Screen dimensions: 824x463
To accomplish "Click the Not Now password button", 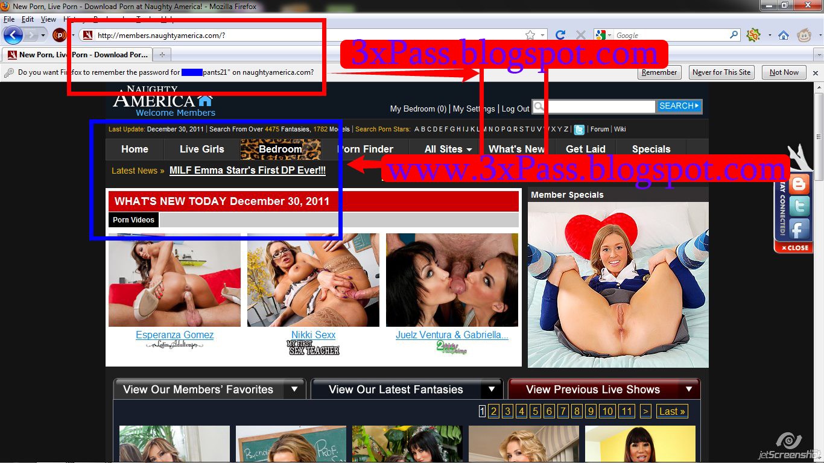I will 784,72.
